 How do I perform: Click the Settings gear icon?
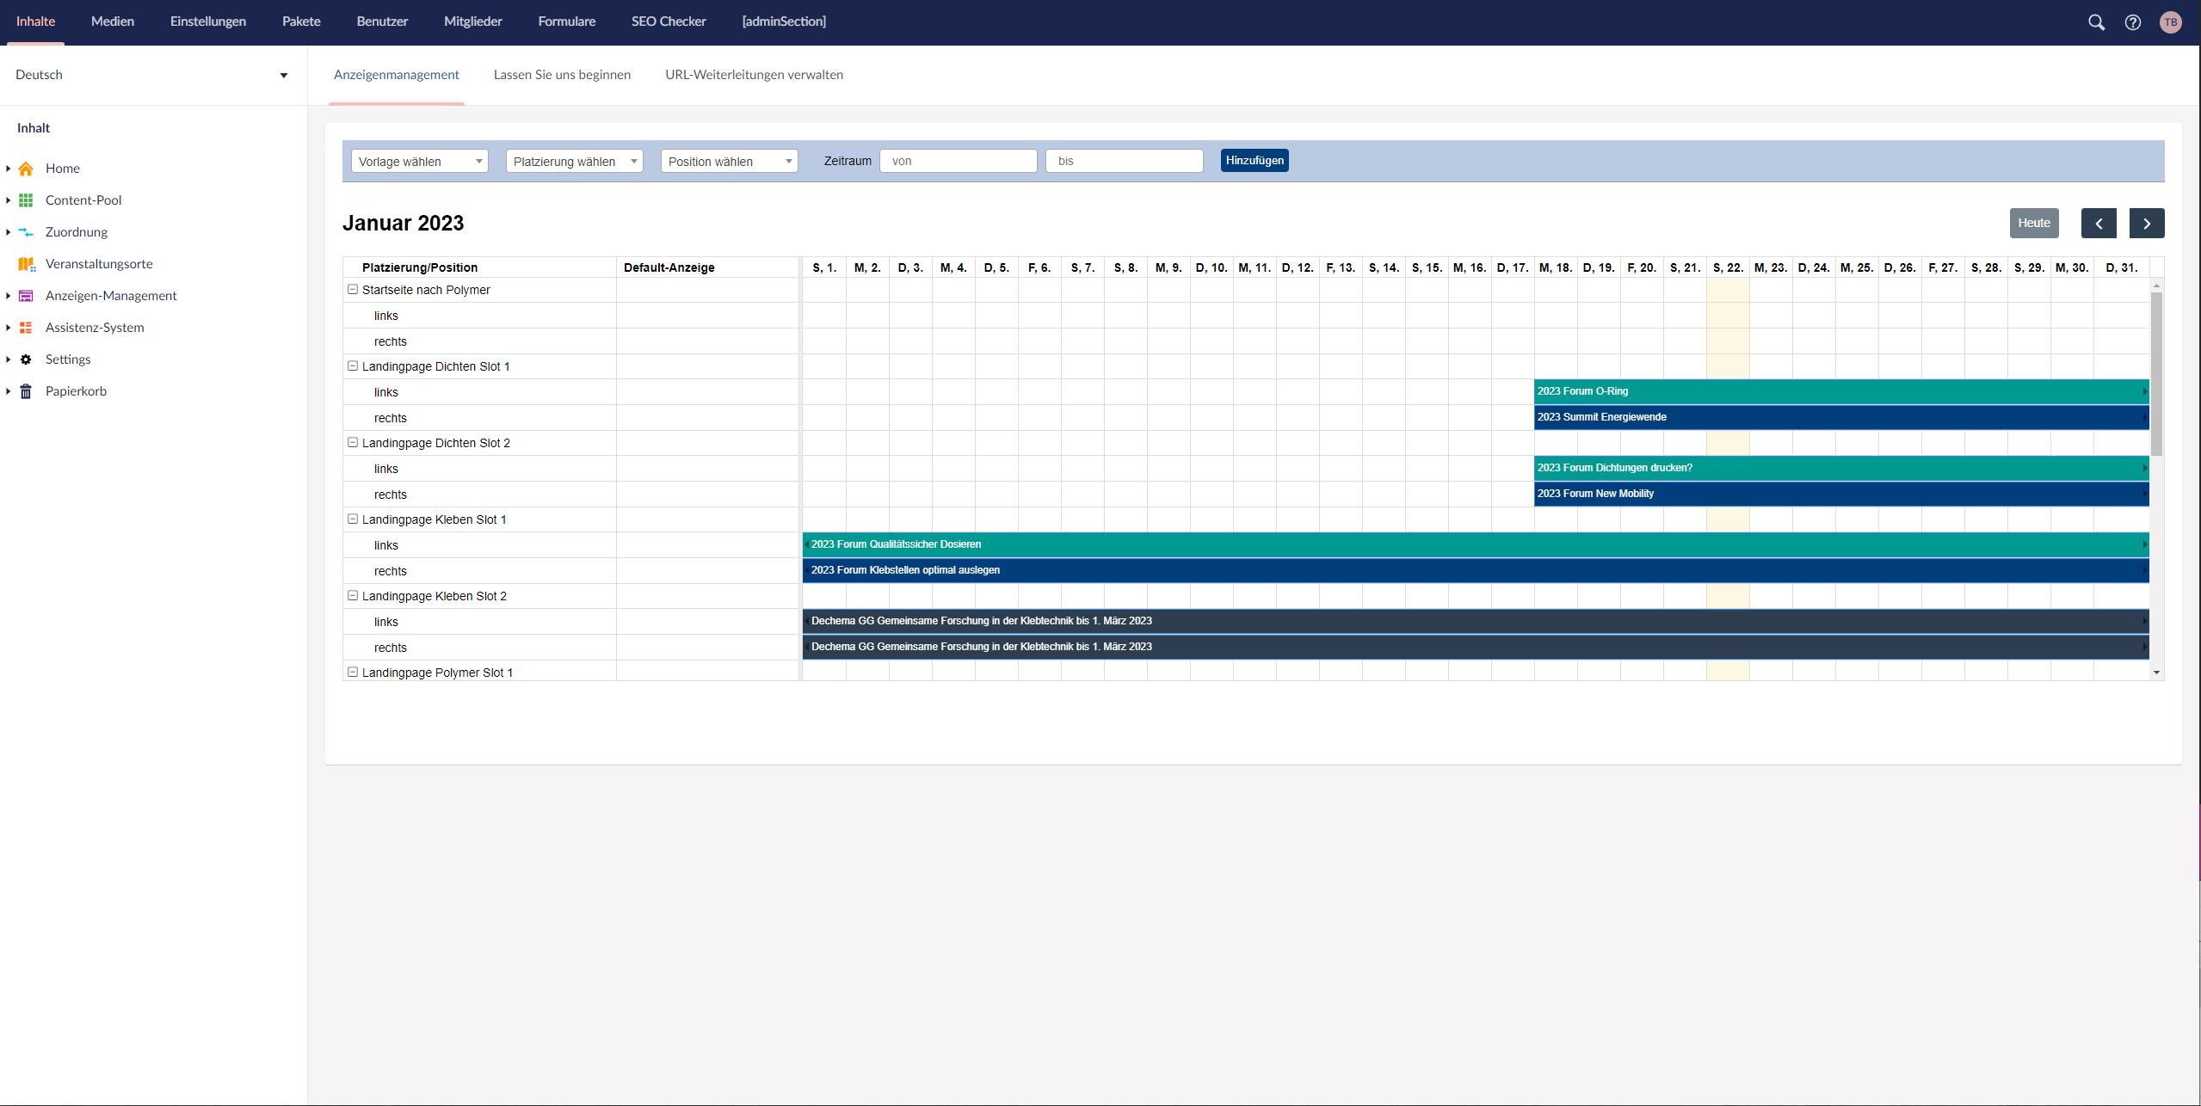26,359
